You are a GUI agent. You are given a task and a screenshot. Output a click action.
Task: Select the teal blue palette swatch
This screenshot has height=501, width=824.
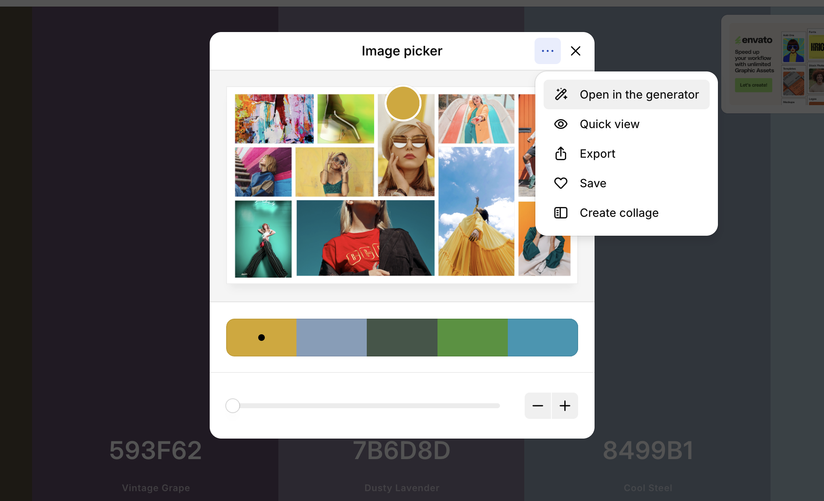[x=543, y=338]
